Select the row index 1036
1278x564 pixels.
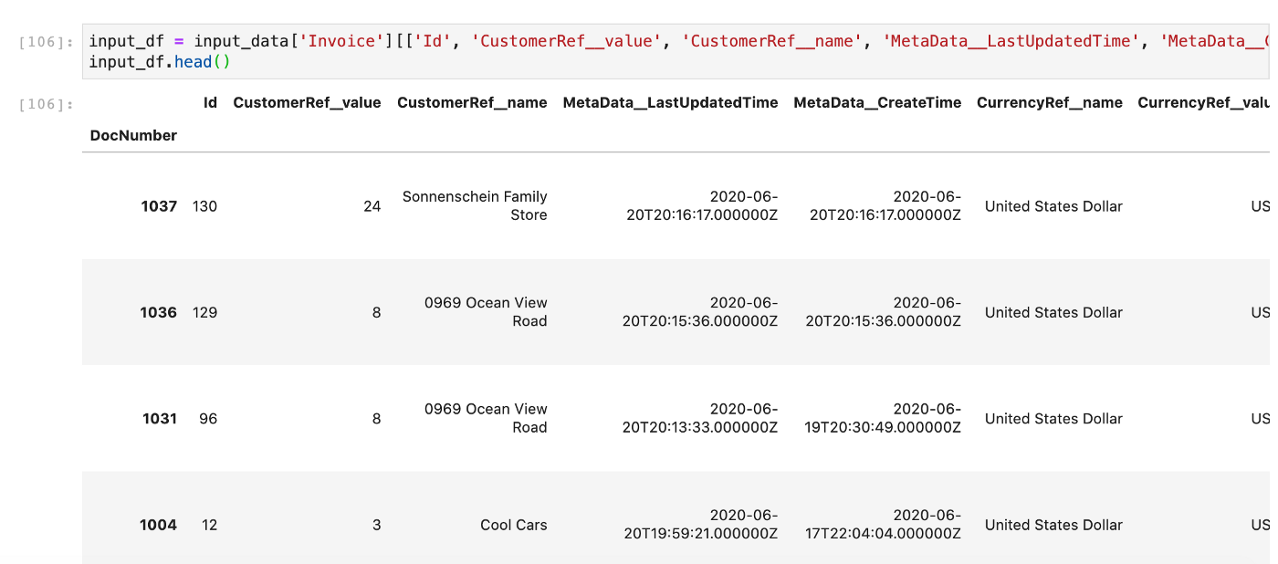click(159, 312)
